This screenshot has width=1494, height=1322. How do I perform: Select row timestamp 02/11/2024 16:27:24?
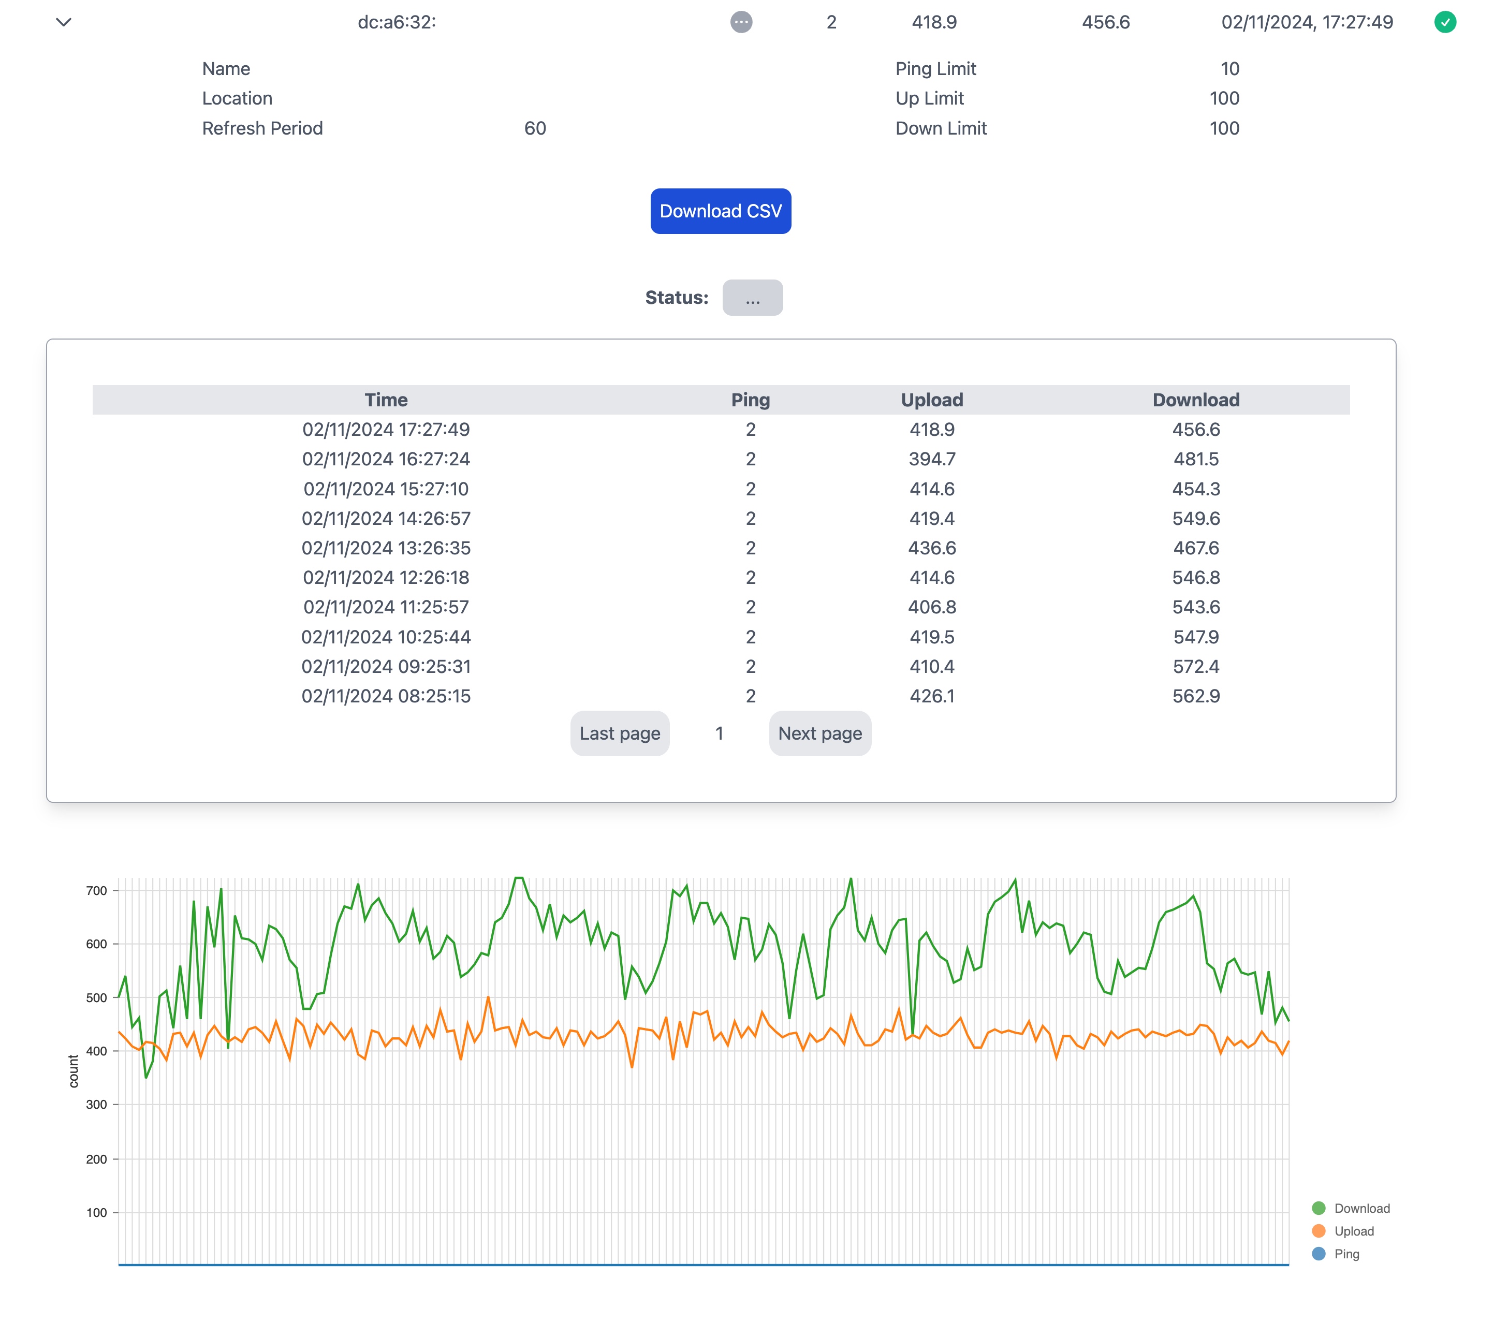click(x=386, y=459)
